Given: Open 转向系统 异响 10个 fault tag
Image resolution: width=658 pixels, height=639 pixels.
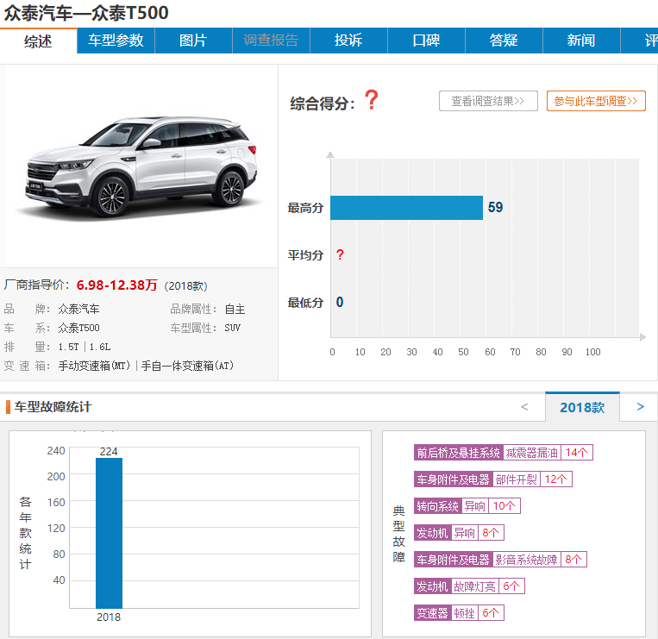Looking at the screenshot, I should pos(467,506).
